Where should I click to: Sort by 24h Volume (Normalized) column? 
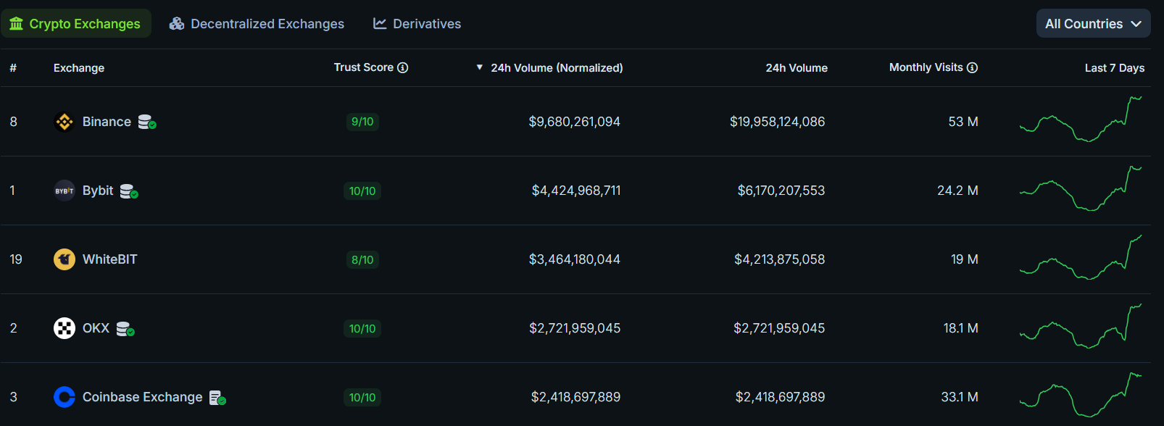tap(556, 68)
